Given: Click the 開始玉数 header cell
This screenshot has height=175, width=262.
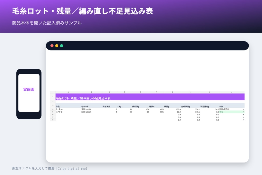Looking at the screenshot, I should tap(110, 105).
